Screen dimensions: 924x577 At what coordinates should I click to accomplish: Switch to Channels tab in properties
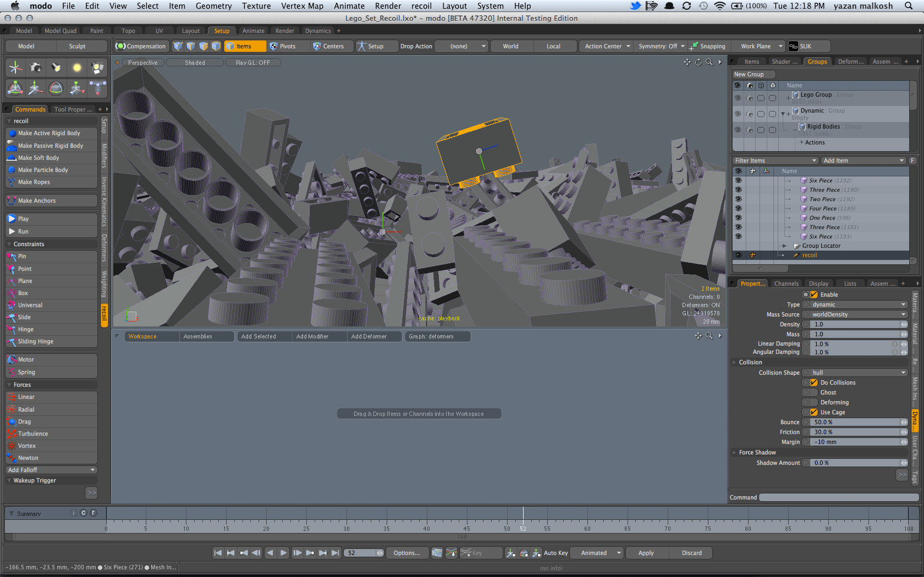786,284
